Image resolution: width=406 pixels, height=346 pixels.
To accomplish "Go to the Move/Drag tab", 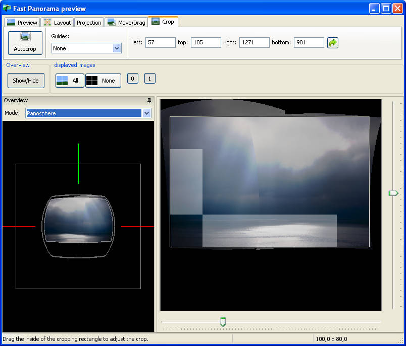I will coord(127,22).
